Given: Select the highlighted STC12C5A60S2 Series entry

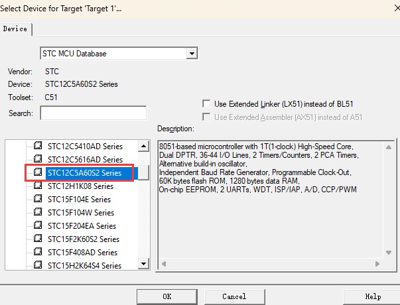Looking at the screenshot, I should (x=84, y=173).
